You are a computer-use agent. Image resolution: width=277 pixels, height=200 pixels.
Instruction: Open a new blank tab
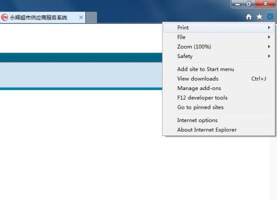91,18
